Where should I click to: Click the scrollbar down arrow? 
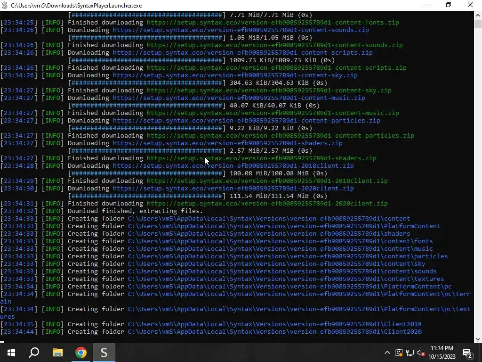(478, 339)
